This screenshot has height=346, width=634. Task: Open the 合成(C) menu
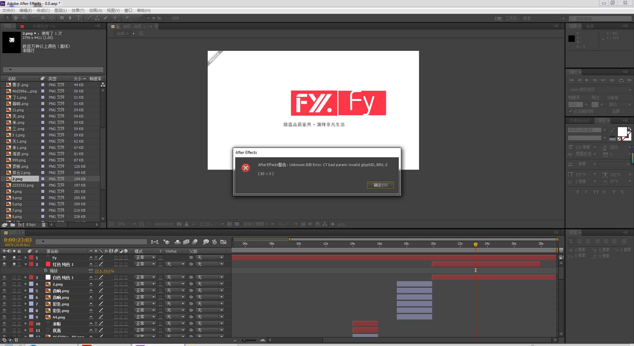point(43,11)
